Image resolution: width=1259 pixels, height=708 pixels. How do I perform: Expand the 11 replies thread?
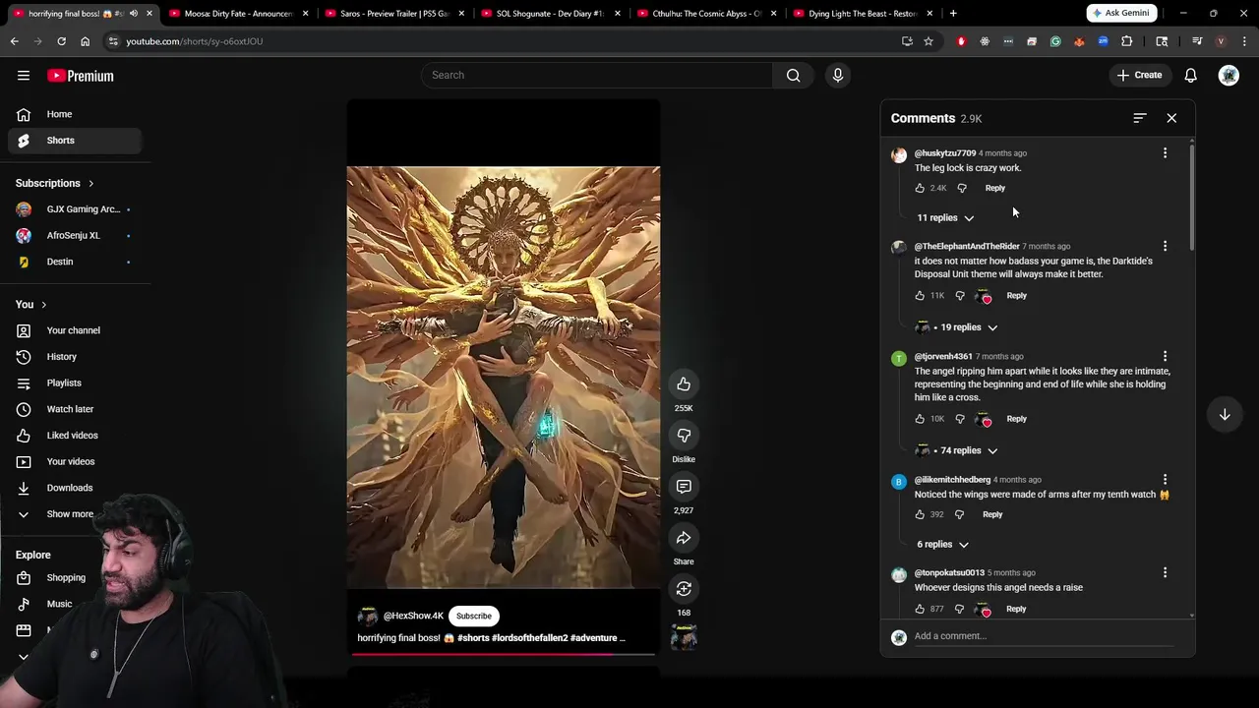pos(945,217)
